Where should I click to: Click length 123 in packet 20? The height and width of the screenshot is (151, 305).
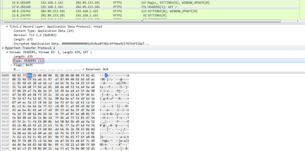(x=144, y=11)
